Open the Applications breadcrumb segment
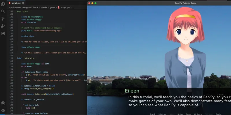Screen dimensions: 231x115 [x=15, y=7]
